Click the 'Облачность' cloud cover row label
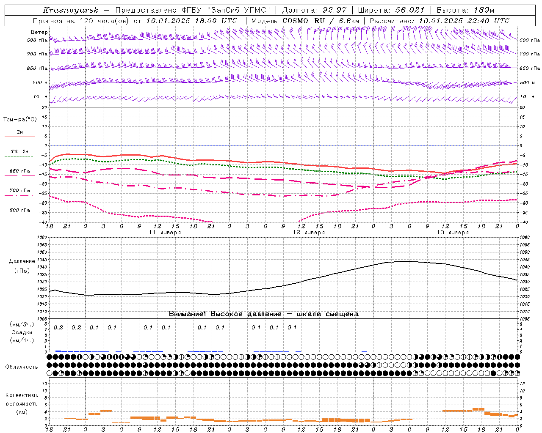542x433 pixels. (22, 367)
